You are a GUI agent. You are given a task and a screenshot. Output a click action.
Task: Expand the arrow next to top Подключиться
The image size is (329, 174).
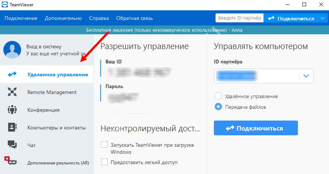pyautogui.click(x=323, y=18)
